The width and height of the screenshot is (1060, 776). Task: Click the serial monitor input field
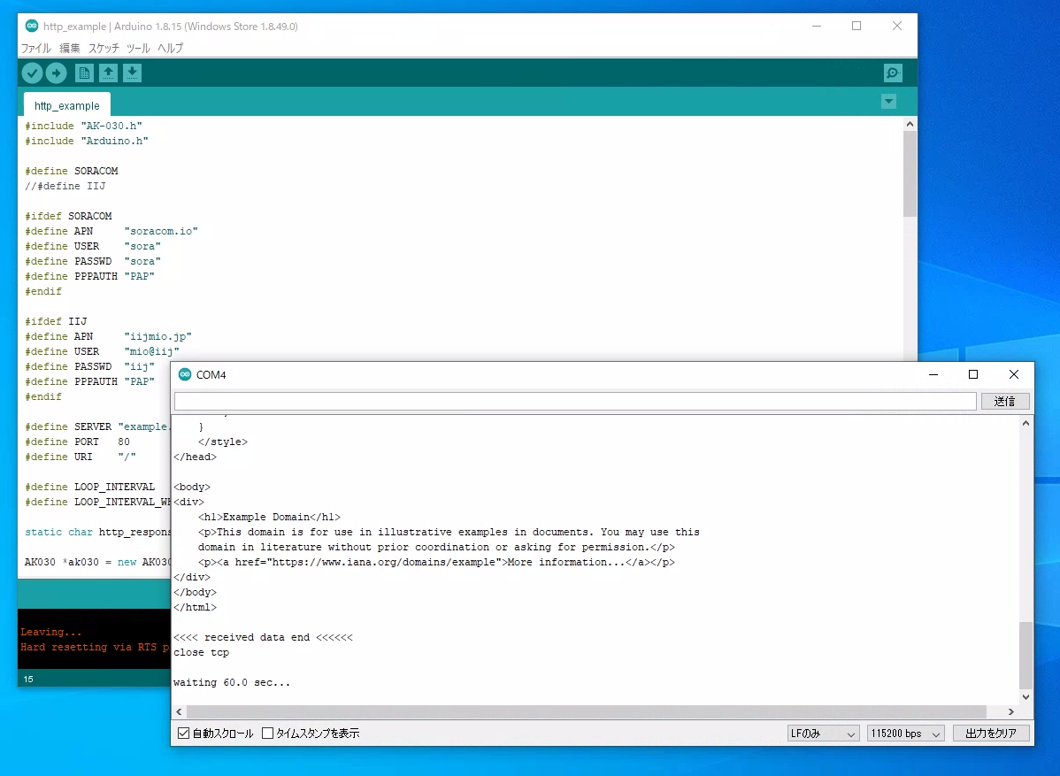point(575,402)
